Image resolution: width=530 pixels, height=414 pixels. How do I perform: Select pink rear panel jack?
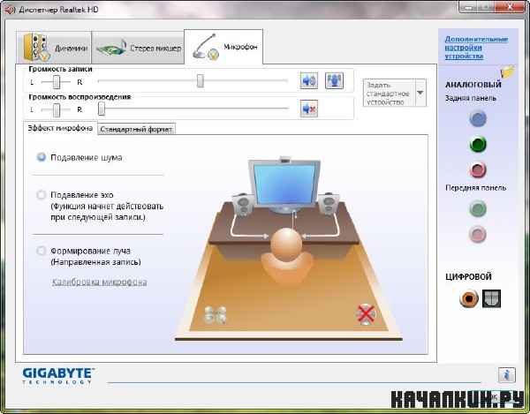tap(478, 169)
